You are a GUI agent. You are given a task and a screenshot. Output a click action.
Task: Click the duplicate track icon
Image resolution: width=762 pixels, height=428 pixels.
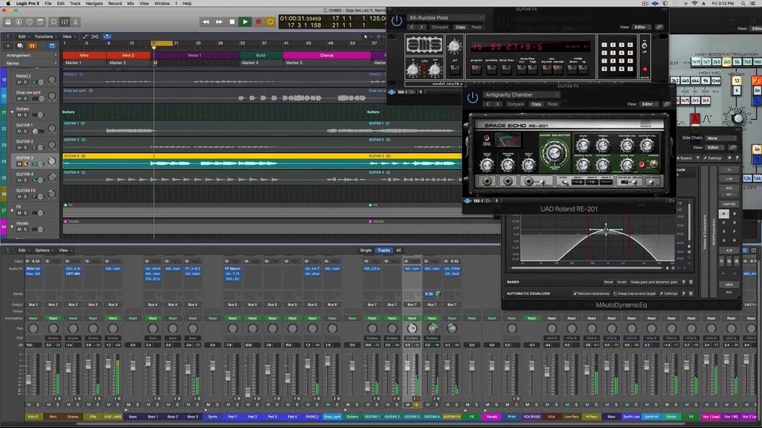20,46
